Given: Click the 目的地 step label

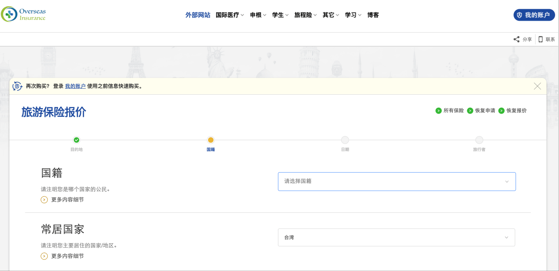Looking at the screenshot, I should pos(76,150).
